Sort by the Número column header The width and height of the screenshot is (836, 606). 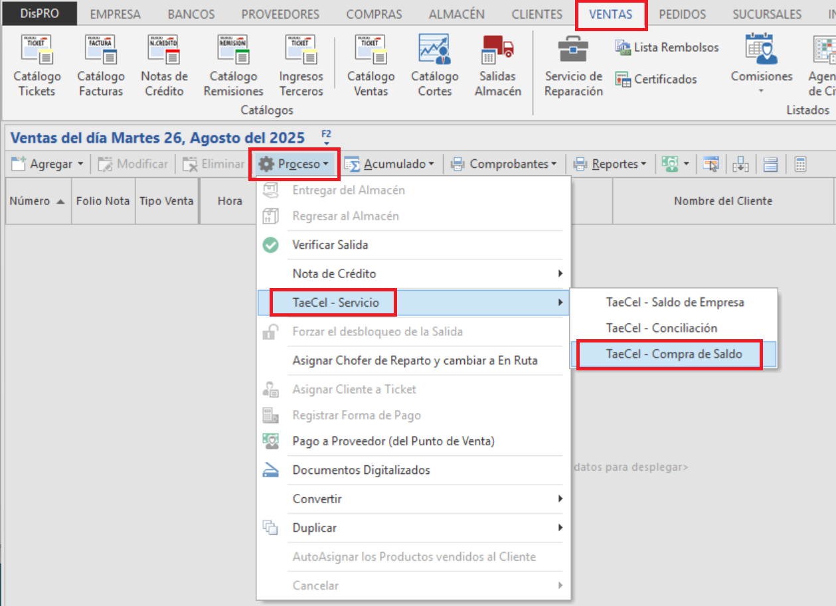pos(38,201)
